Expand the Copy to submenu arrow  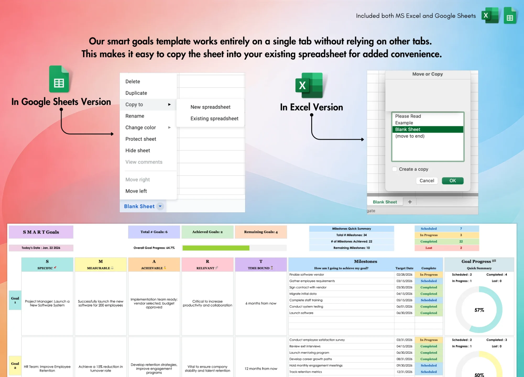pyautogui.click(x=169, y=104)
